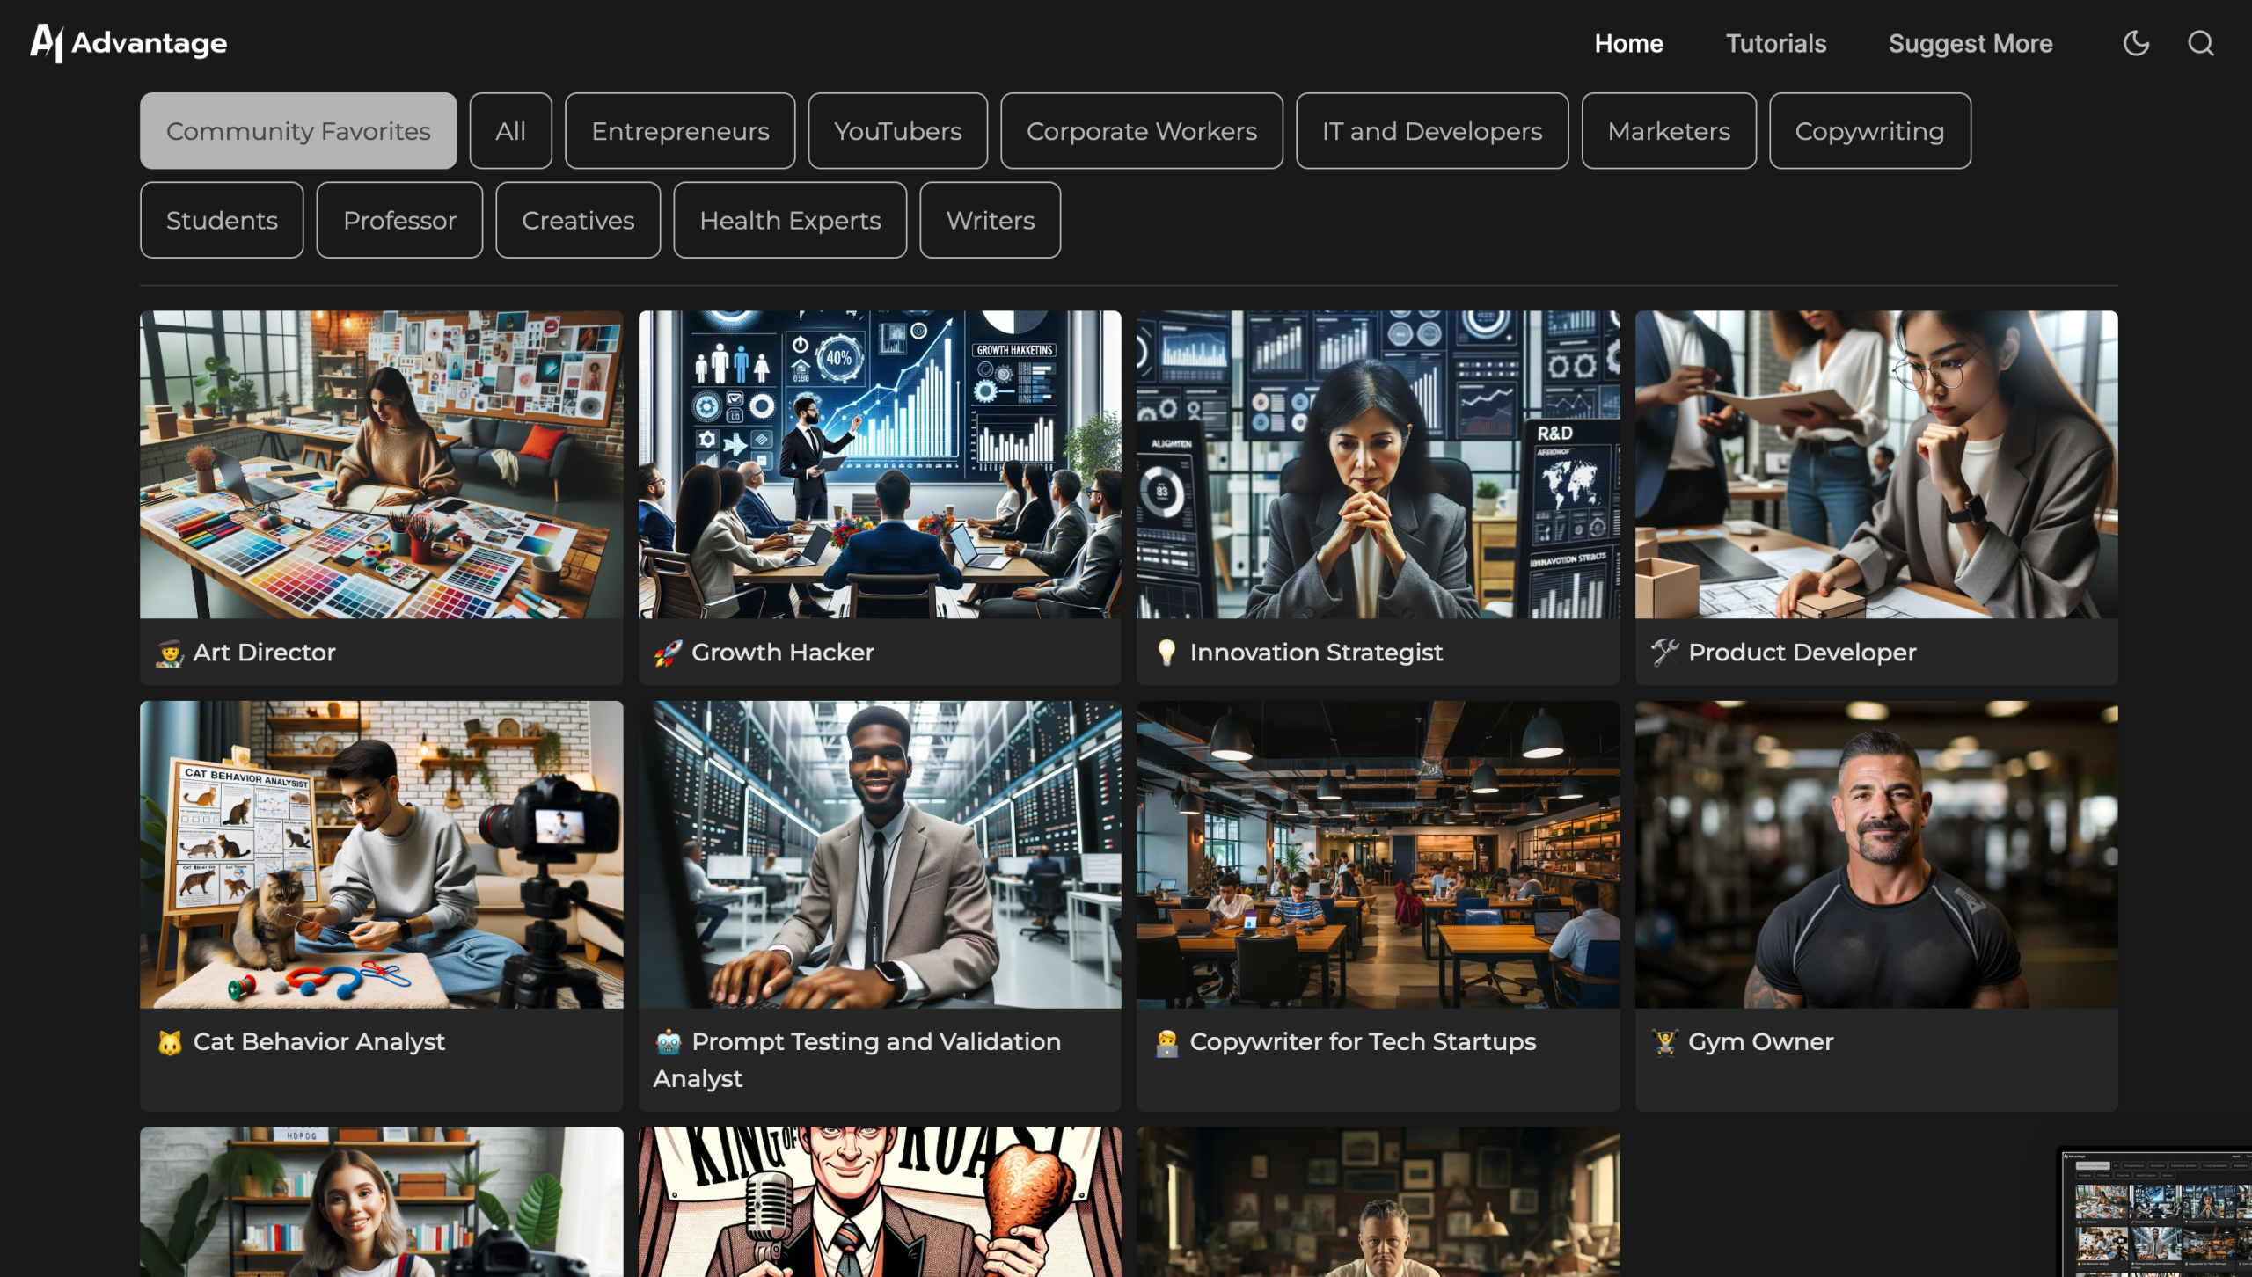Filter by Entrepreneurs
Image resolution: width=2252 pixels, height=1277 pixels.
coord(680,131)
